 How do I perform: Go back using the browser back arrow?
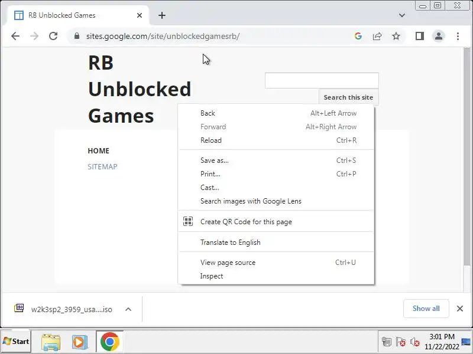pos(15,36)
